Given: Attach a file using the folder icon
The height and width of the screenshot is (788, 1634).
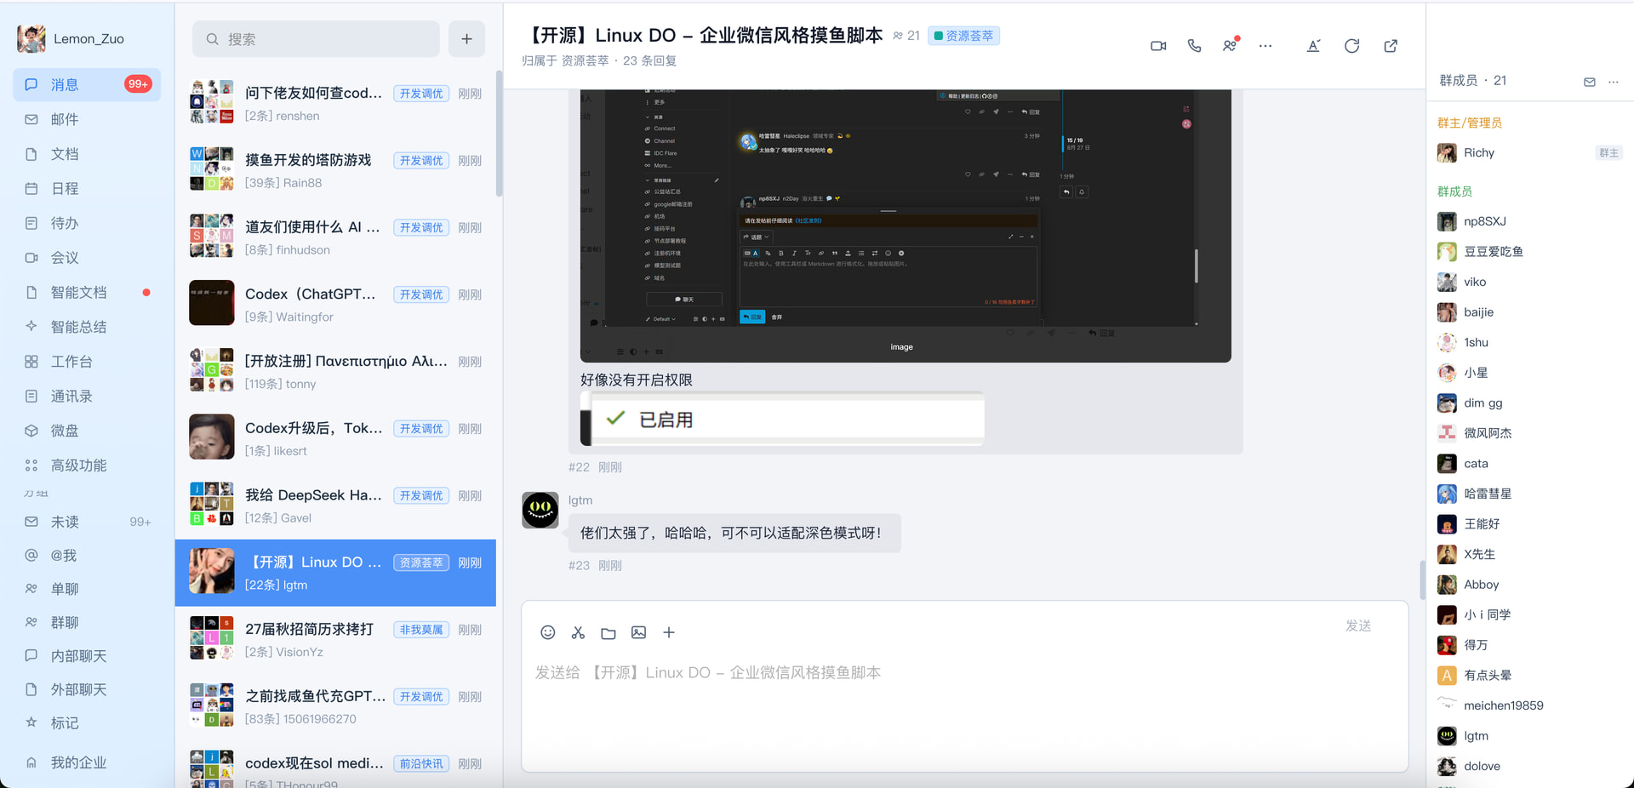Looking at the screenshot, I should click(608, 633).
